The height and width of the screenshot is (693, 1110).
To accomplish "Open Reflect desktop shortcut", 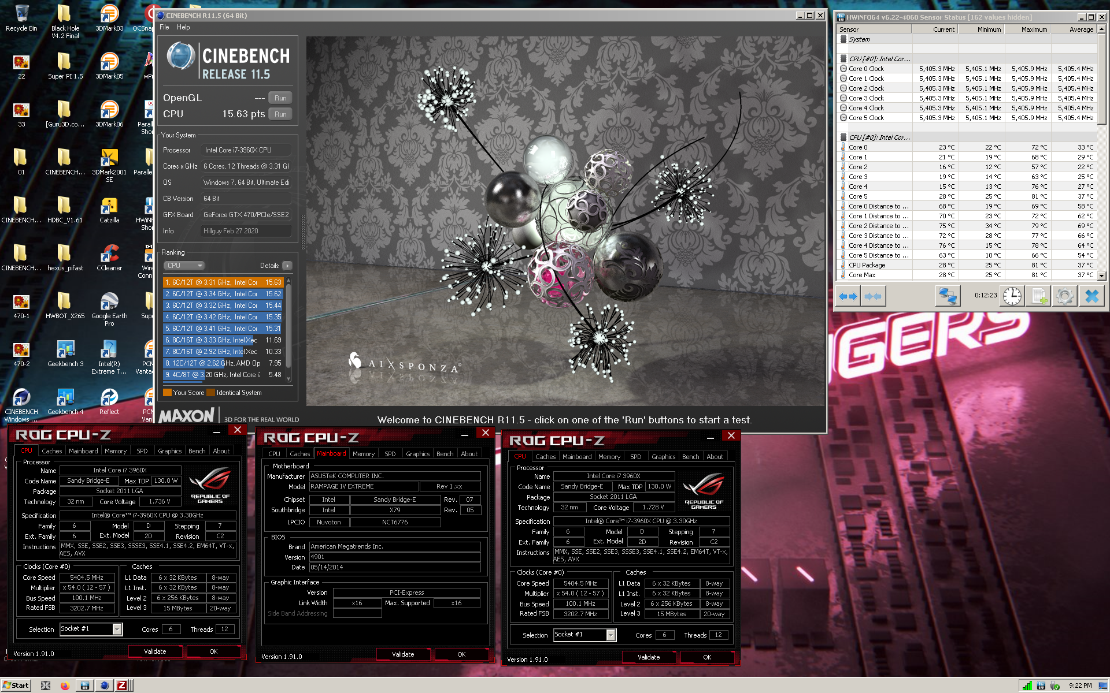I will (x=109, y=401).
